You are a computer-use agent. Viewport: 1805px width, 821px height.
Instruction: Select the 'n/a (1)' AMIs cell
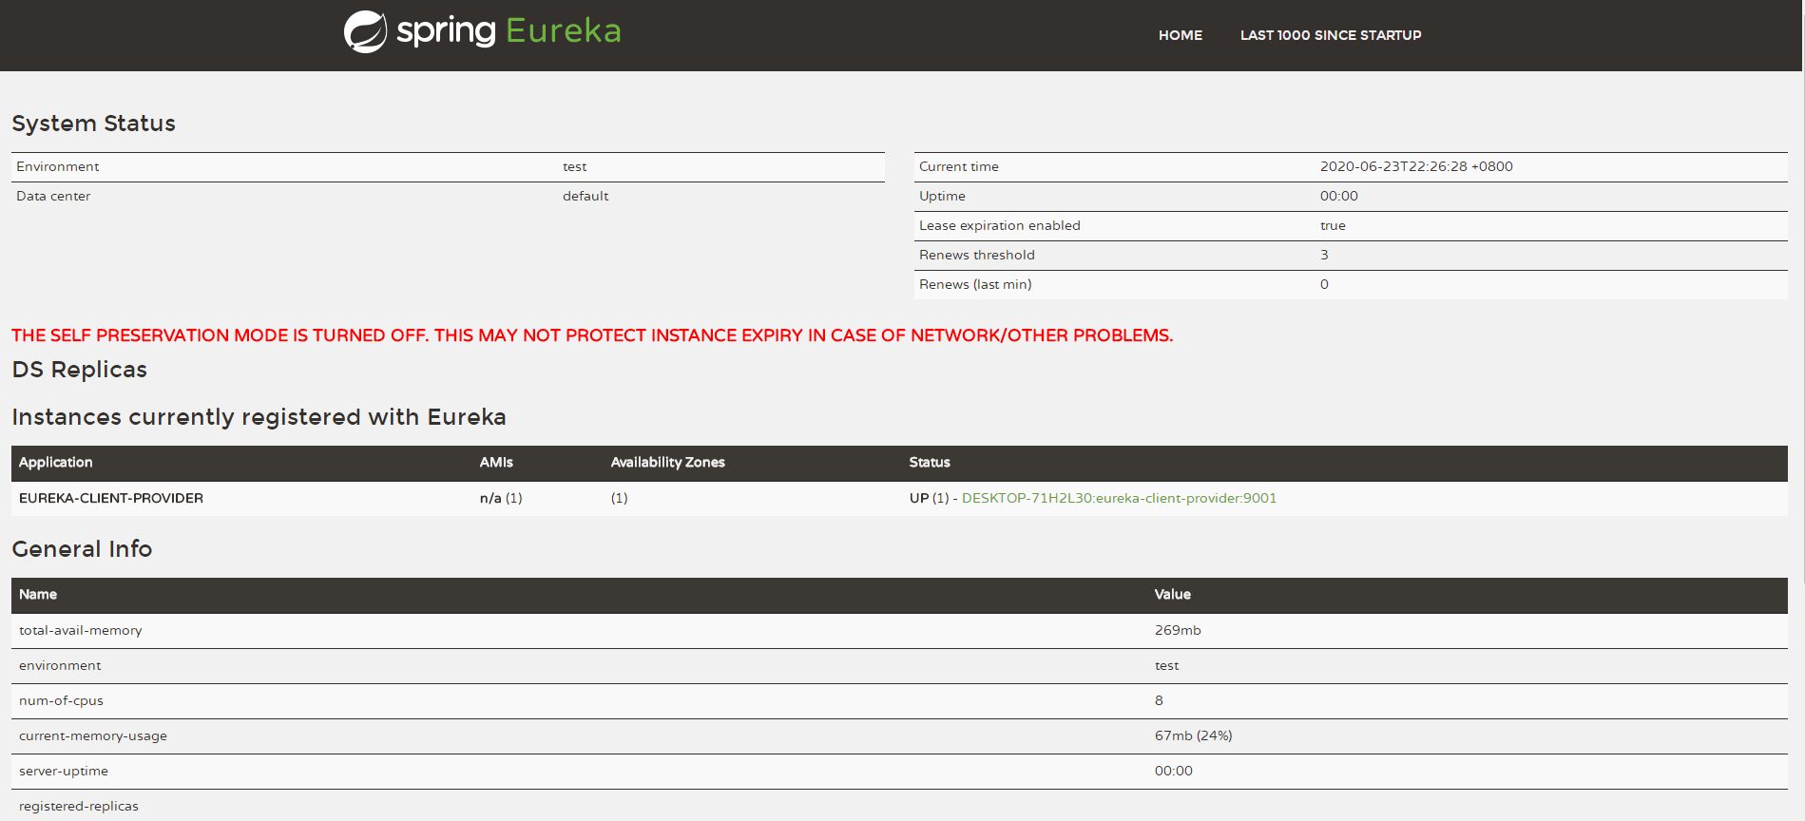[x=501, y=498]
